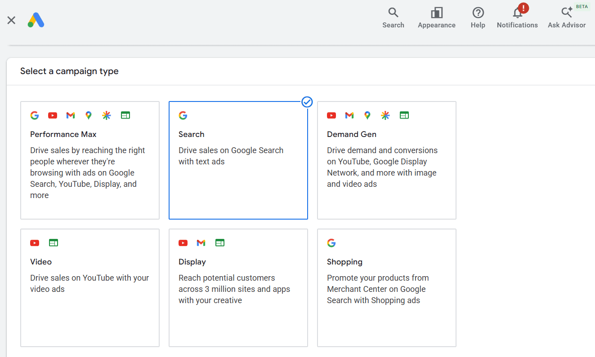
Task: Click Gmail icon in Display card
Action: point(201,243)
